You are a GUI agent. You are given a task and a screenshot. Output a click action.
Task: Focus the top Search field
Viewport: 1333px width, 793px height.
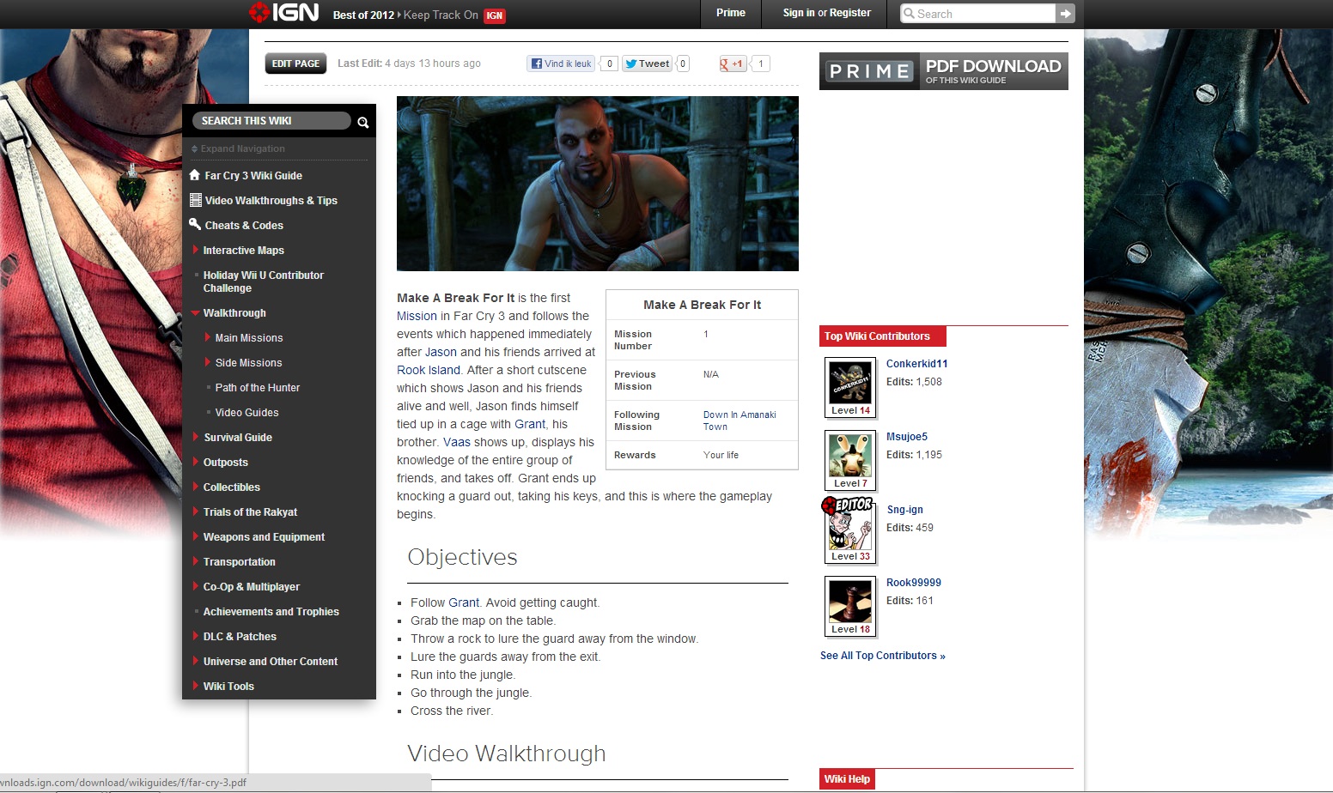pyautogui.click(x=977, y=13)
